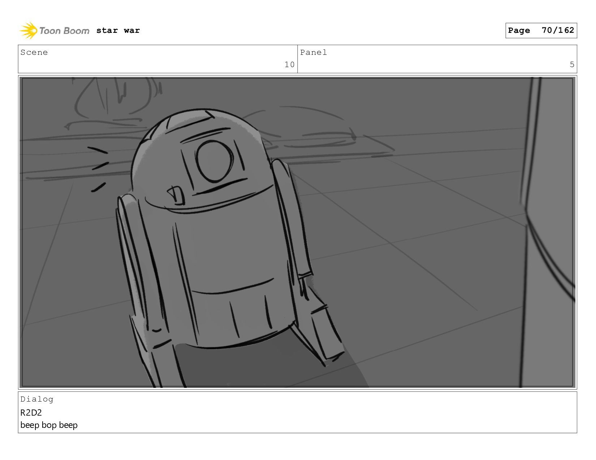
Task: Click the 'Scene' label
Action: coord(34,52)
